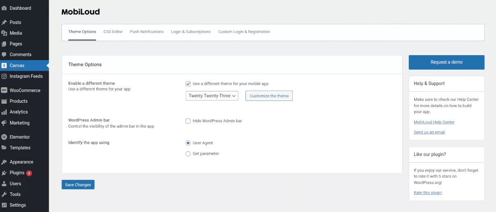The width and height of the screenshot is (496, 212).
Task: Open the MobiLoud Help Center link
Action: [434, 122]
